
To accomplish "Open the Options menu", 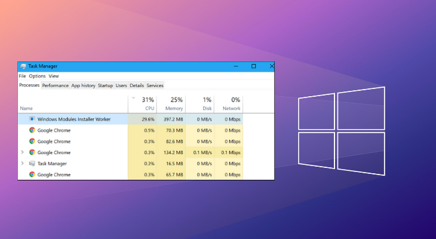I will [37, 76].
